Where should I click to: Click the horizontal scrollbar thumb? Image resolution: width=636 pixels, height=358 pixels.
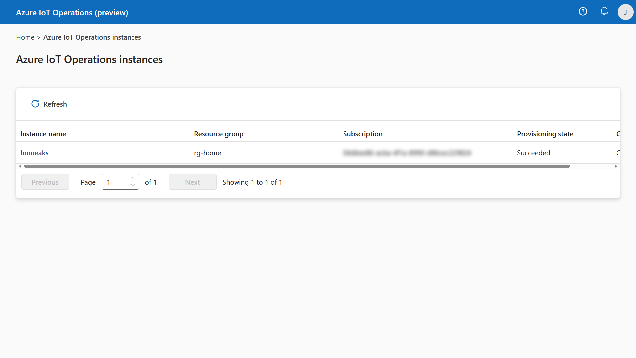point(297,166)
